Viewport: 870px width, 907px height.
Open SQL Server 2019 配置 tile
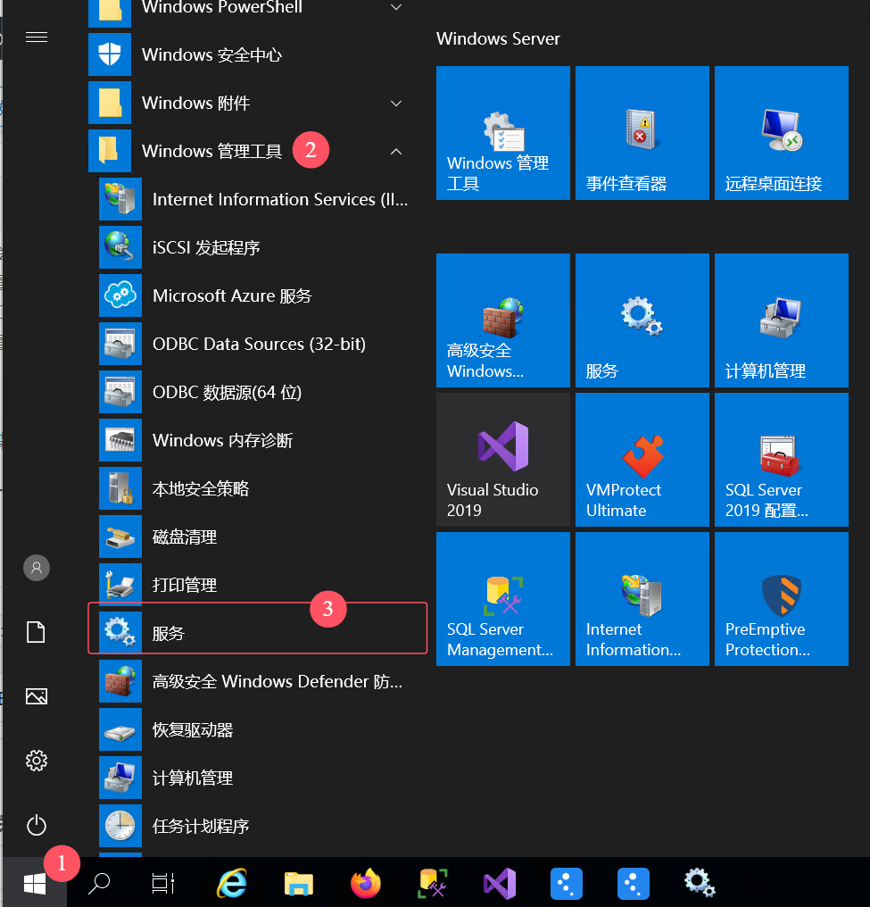(x=782, y=460)
